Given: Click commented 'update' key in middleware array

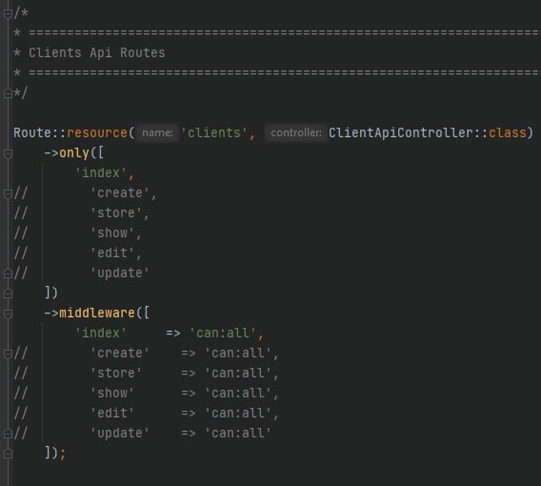Looking at the screenshot, I should (119, 434).
